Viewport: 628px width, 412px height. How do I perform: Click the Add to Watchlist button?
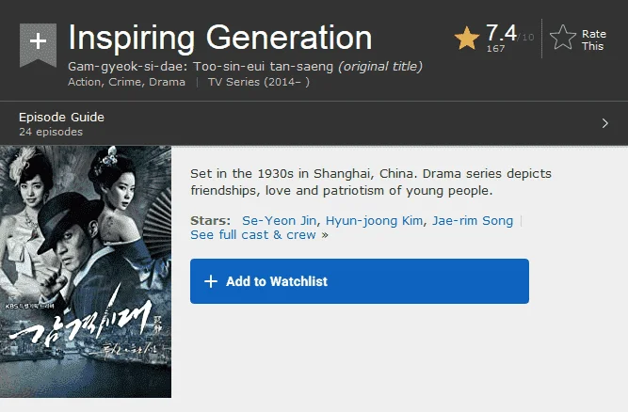click(360, 281)
